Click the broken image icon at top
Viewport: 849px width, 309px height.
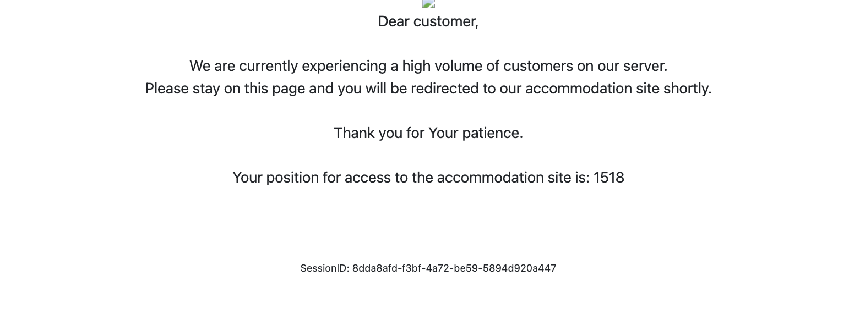tap(428, 3)
